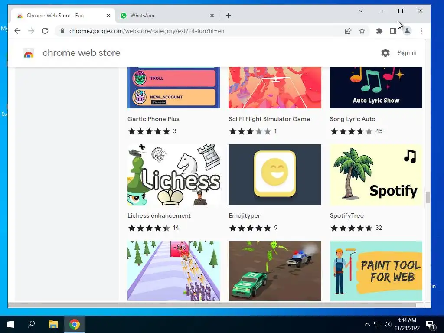Open the Chrome profile avatar
This screenshot has height=333, width=444.
tap(407, 31)
